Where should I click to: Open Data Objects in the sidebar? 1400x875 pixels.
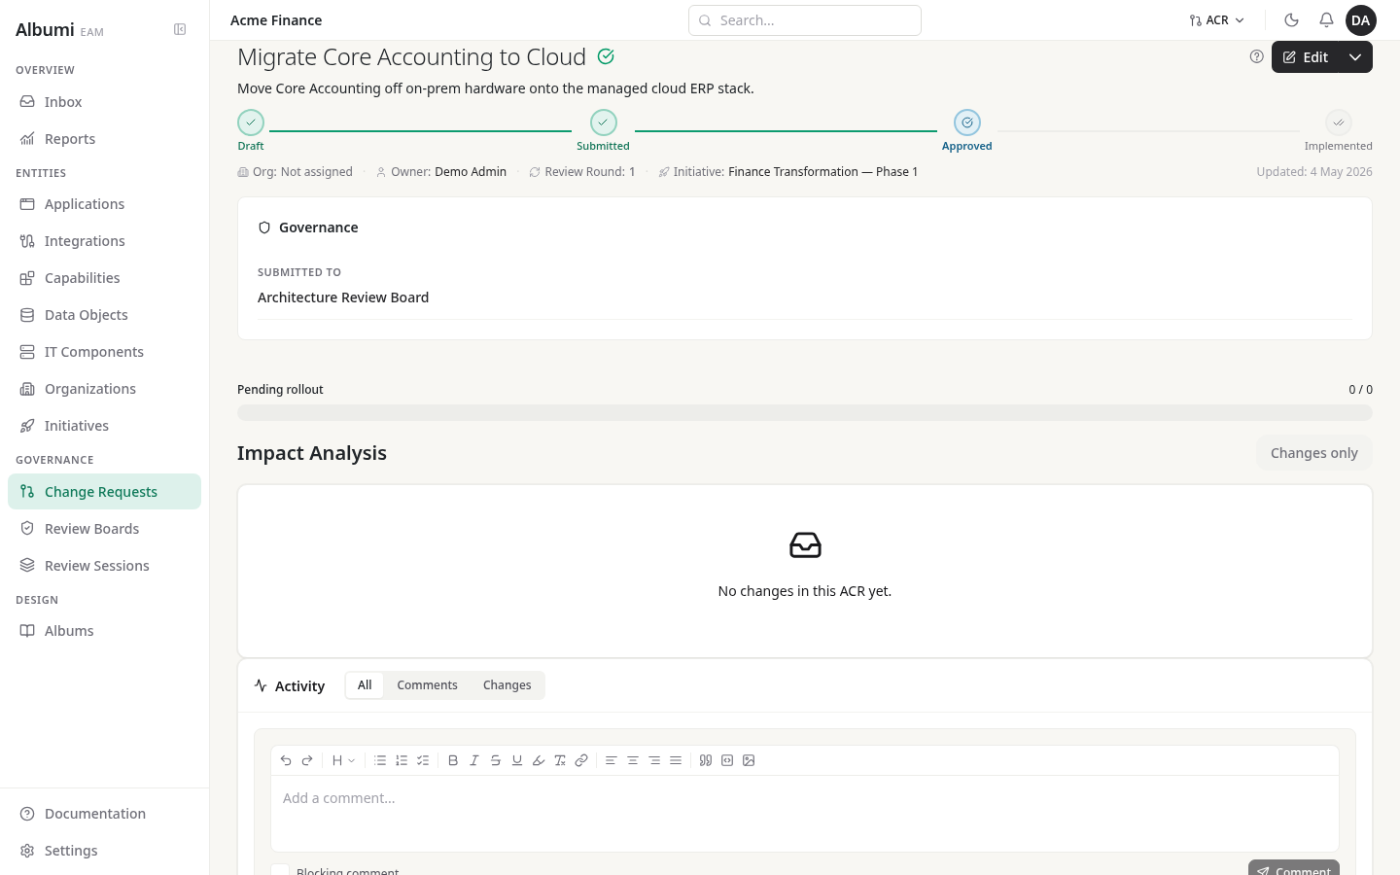(x=104, y=315)
